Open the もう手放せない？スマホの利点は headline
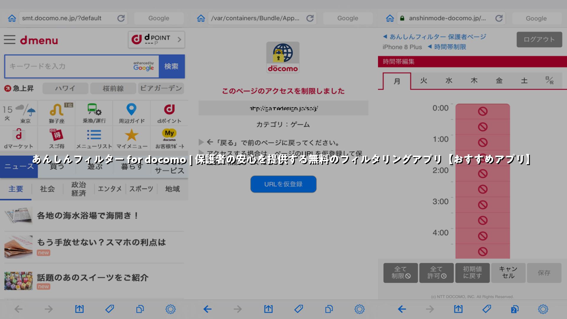 pos(101,242)
